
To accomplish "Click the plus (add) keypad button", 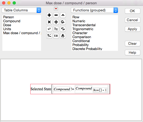I will coord(49,15).
